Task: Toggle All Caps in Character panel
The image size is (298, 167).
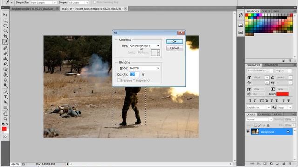Action: point(262,101)
